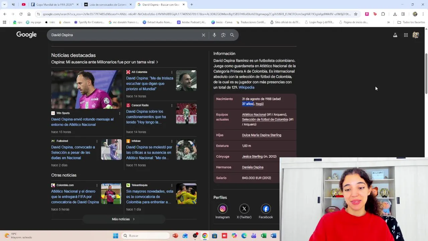Viewport: 428px width, 241px height.
Task: Open 'David Ospina, convocado a Selección' article
Action: click(x=73, y=152)
